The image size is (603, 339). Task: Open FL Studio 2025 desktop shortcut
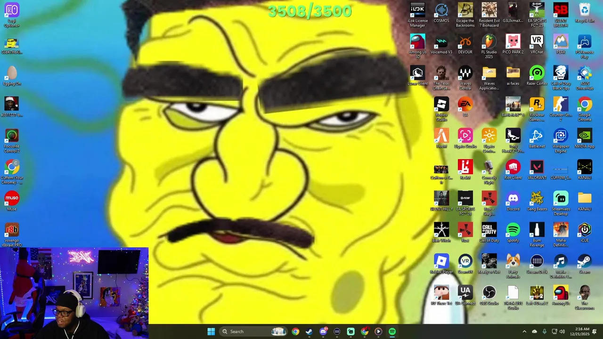[489, 46]
